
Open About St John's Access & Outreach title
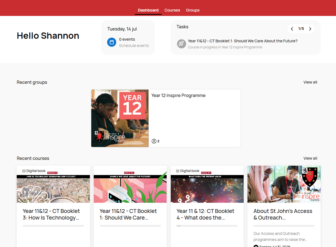(x=283, y=214)
